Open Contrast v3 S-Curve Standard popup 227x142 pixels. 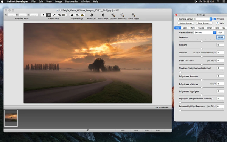pyautogui.click(x=204, y=53)
